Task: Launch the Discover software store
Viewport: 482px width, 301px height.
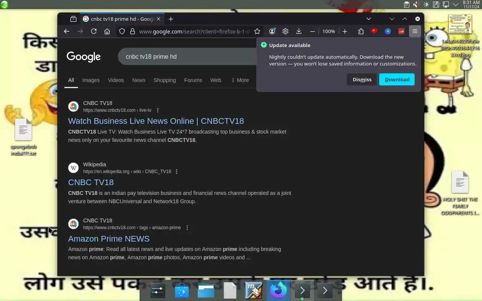Action: [x=182, y=291]
